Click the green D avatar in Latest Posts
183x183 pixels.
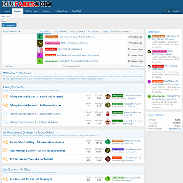coord(40,37)
